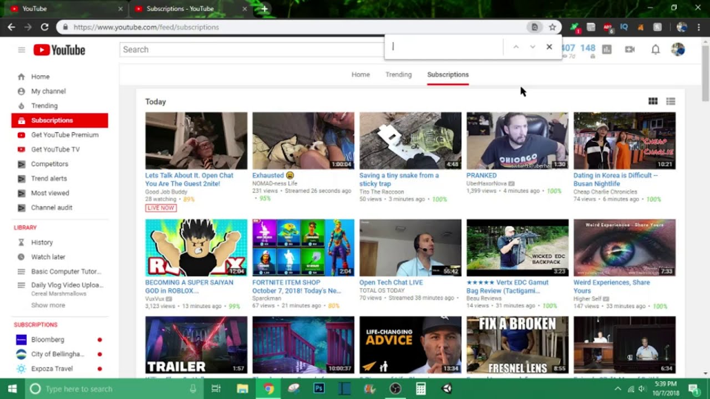Open Lets Talk About It video thumbnail
Image resolution: width=710 pixels, height=399 pixels.
[x=196, y=141]
